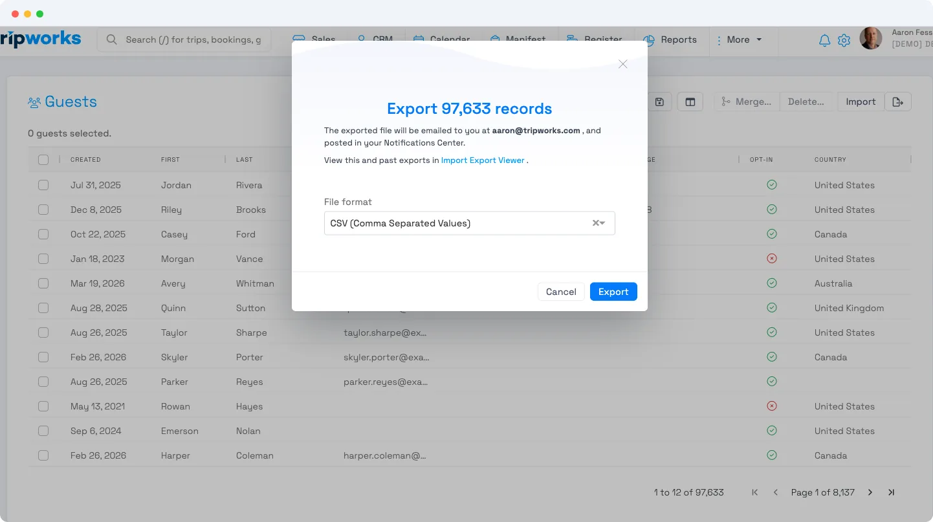Cancel the export dialog
Screen dimensions: 933x522
[561, 292]
